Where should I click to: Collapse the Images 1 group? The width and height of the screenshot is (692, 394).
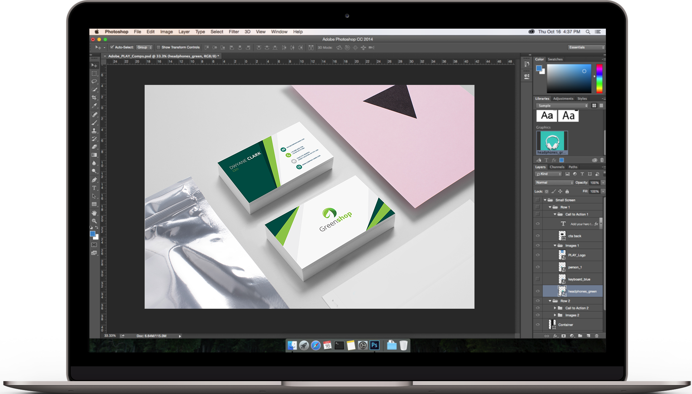click(555, 246)
